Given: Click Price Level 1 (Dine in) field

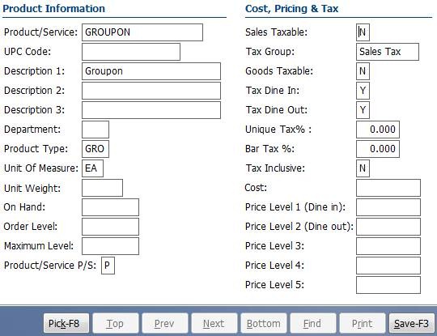Looking at the screenshot, I should coord(388,207).
